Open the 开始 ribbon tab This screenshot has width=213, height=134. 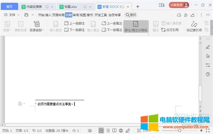(41, 15)
